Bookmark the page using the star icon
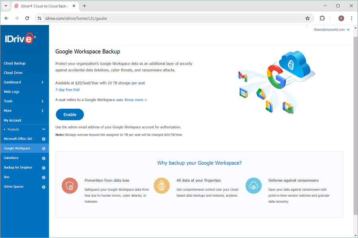Viewport: 358px width, 238px height. (307, 18)
